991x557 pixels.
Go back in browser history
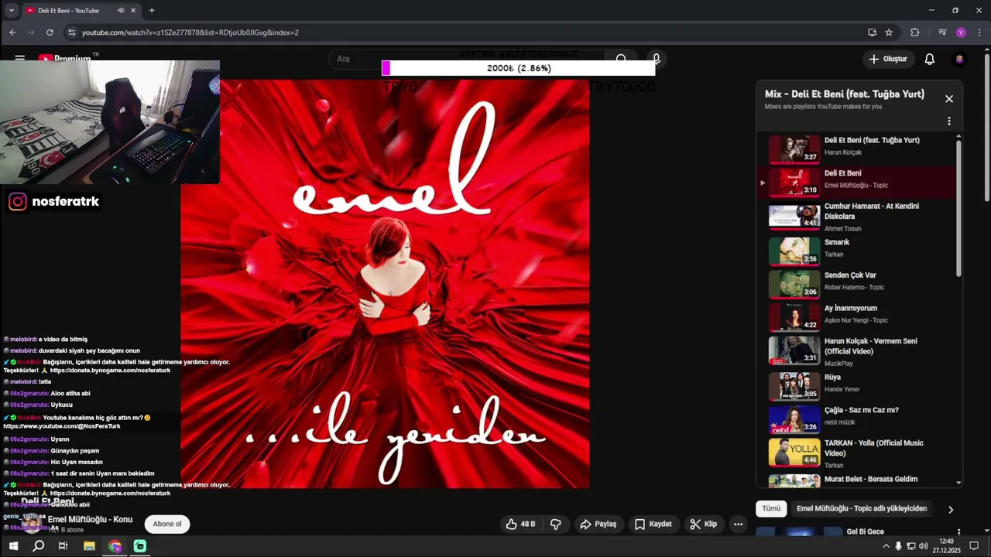pyautogui.click(x=12, y=32)
